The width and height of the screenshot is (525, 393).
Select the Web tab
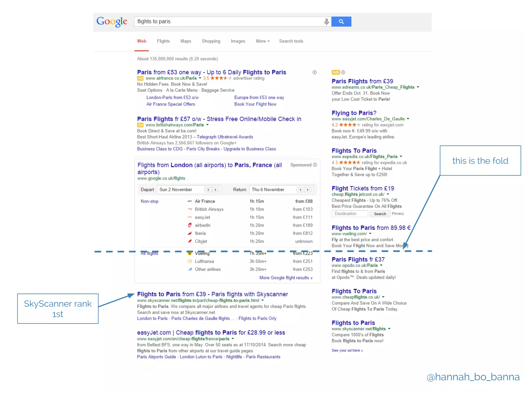click(x=142, y=41)
